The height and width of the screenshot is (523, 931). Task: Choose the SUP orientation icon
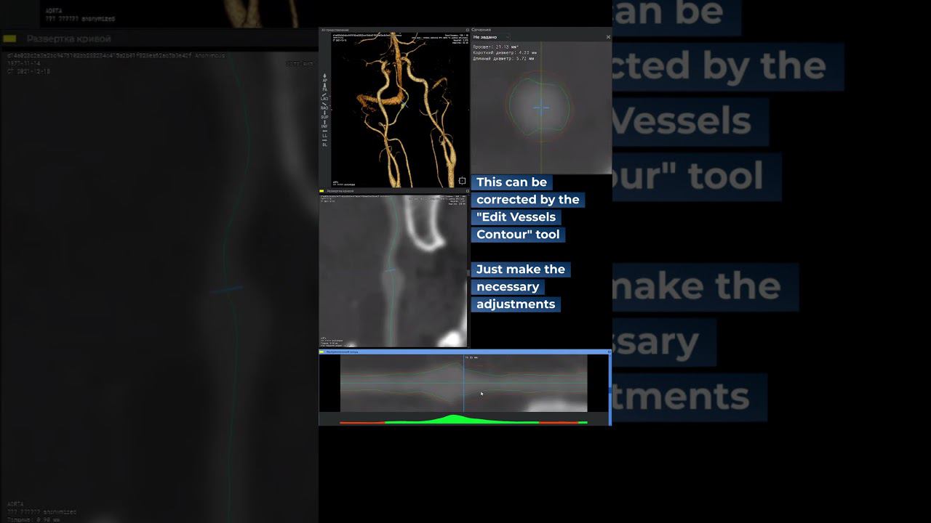tap(325, 115)
